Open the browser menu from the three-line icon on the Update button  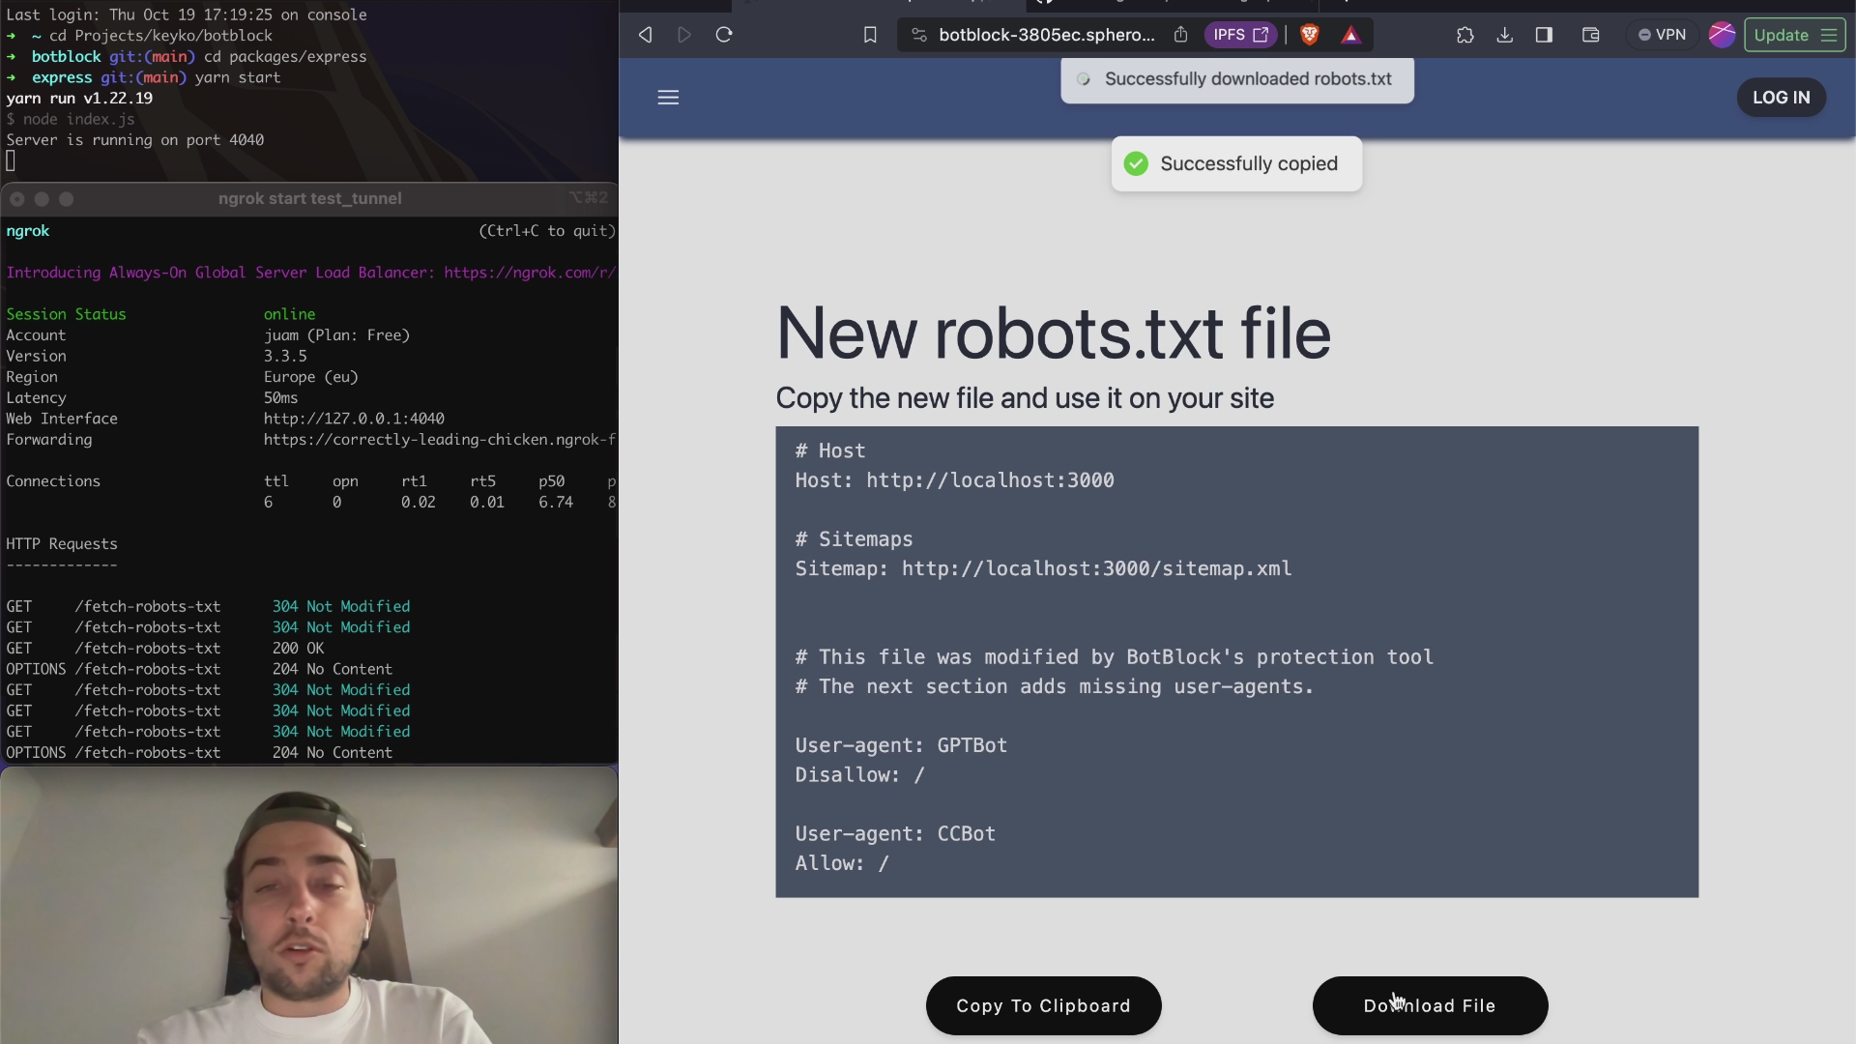pyautogui.click(x=1829, y=35)
